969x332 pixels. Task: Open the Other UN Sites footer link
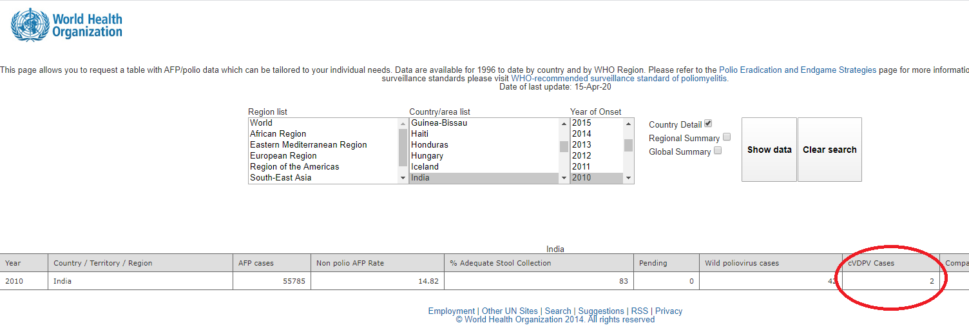pyautogui.click(x=510, y=311)
